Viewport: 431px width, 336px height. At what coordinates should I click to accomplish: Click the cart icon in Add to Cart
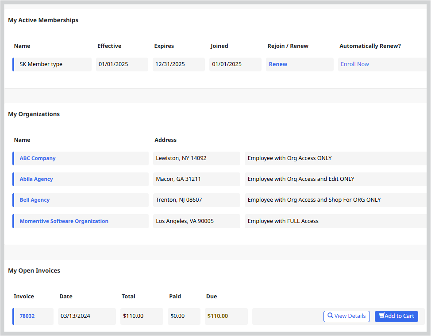(382, 316)
